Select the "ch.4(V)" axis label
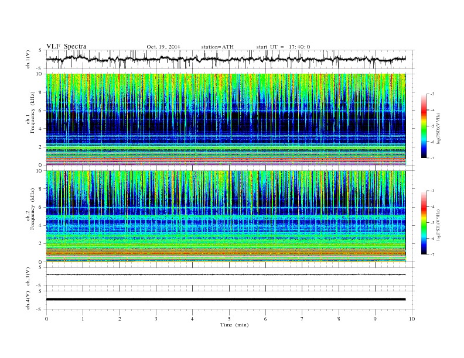Image resolution: width=464 pixels, height=358 pixels. point(28,300)
